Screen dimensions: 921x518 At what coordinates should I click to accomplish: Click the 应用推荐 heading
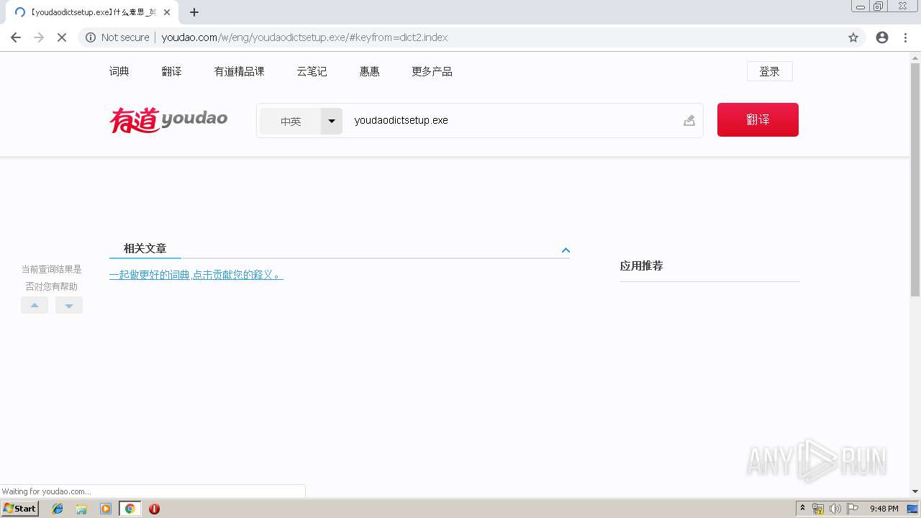coord(642,265)
